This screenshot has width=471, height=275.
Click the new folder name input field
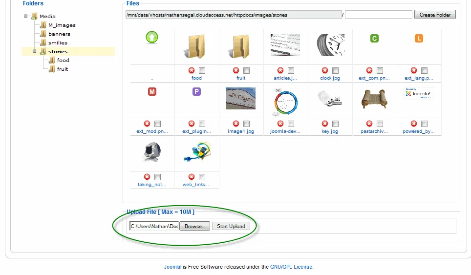tap(379, 15)
